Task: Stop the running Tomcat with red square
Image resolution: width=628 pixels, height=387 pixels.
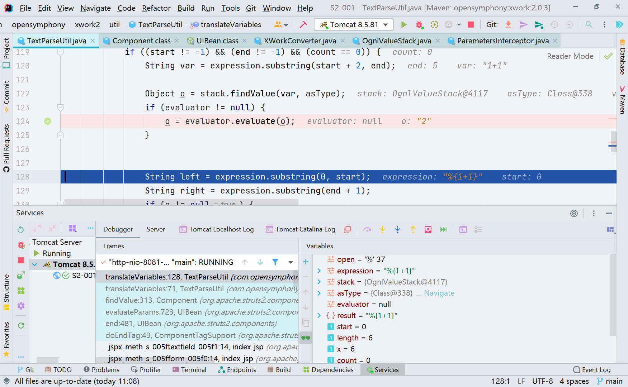Action: pyautogui.click(x=471, y=24)
